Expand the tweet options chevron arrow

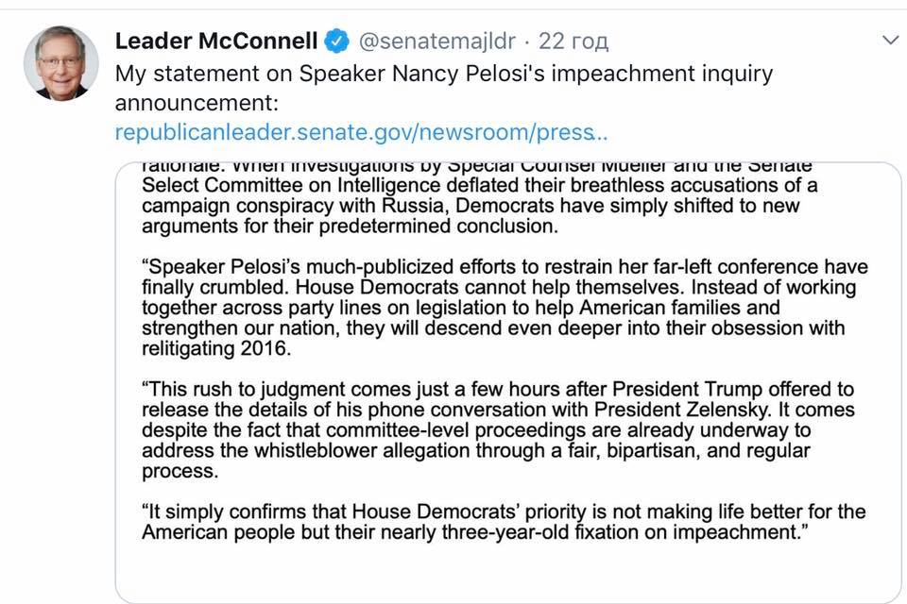coord(890,40)
